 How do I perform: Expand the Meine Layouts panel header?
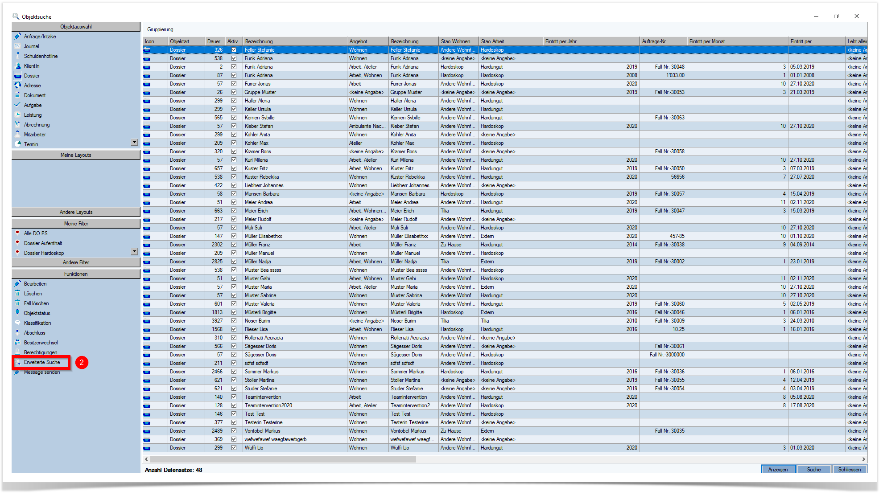pos(76,155)
